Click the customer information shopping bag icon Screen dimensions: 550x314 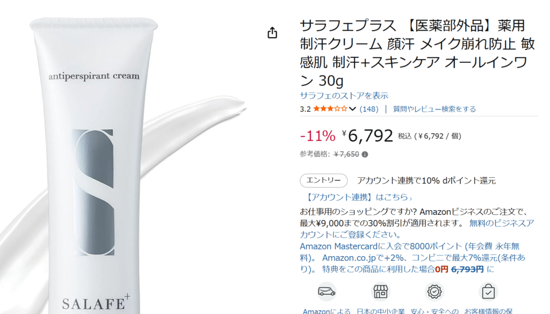pyautogui.click(x=488, y=291)
